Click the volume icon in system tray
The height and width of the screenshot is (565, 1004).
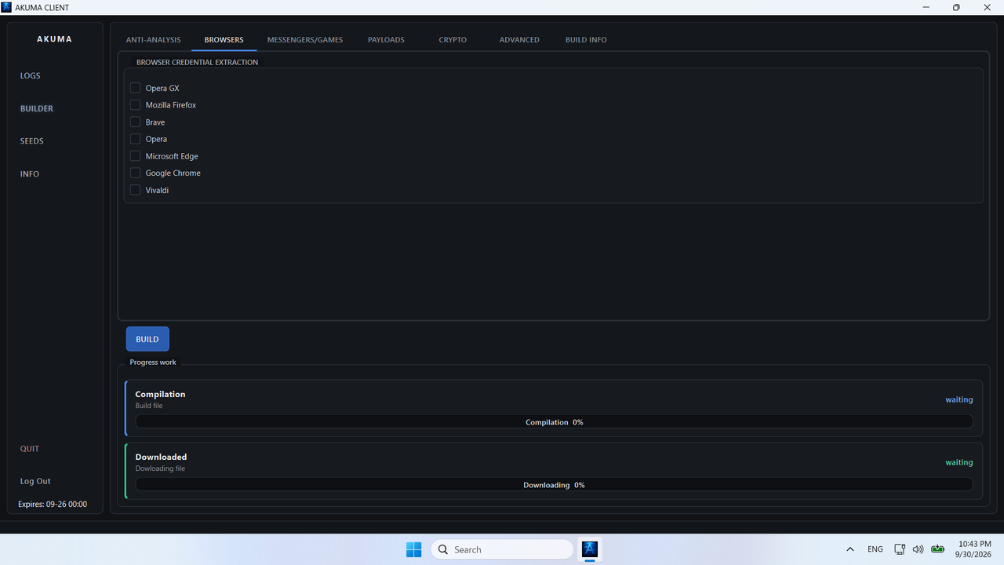[x=919, y=549]
